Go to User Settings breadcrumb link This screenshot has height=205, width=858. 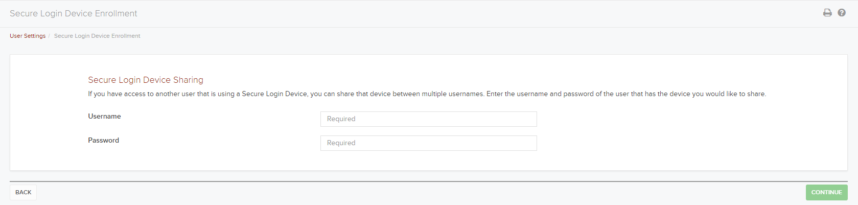pyautogui.click(x=28, y=36)
